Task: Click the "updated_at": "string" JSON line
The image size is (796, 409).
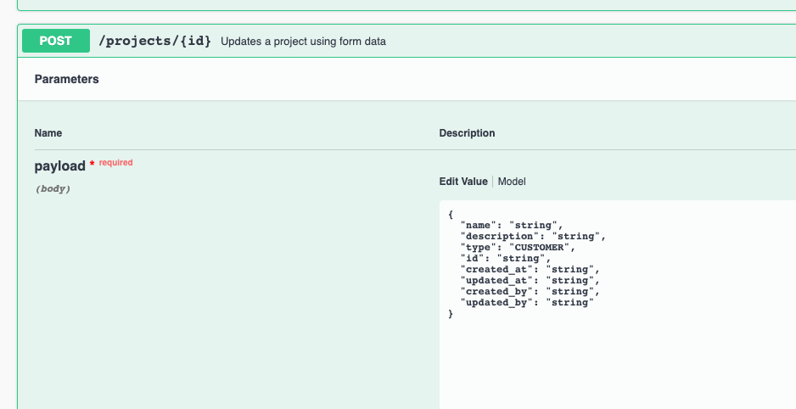Action: point(530,281)
